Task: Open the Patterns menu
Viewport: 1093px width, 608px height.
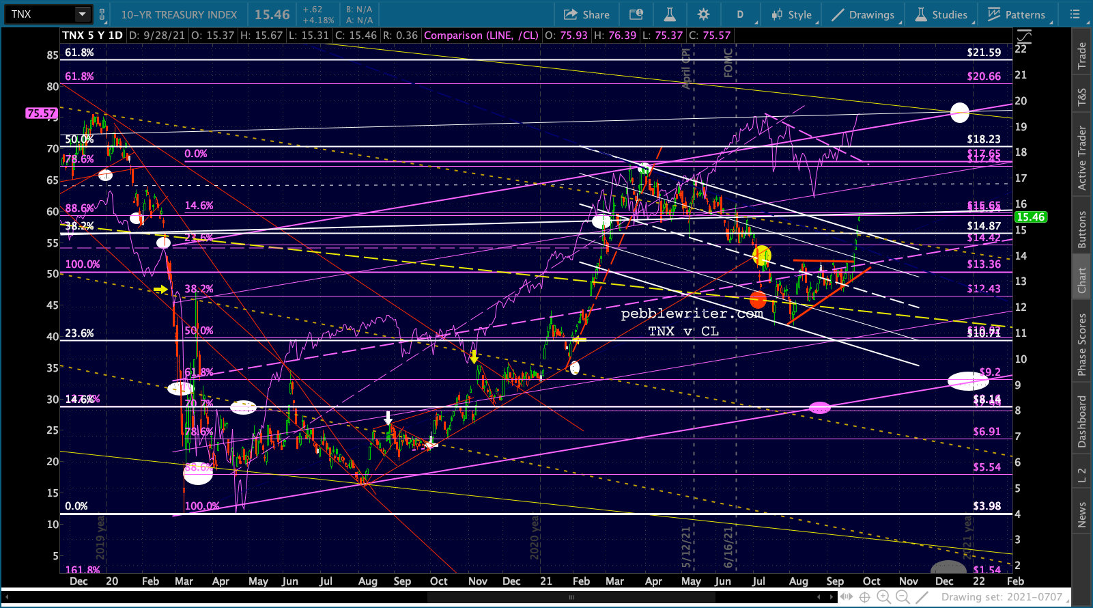Action: point(1017,14)
